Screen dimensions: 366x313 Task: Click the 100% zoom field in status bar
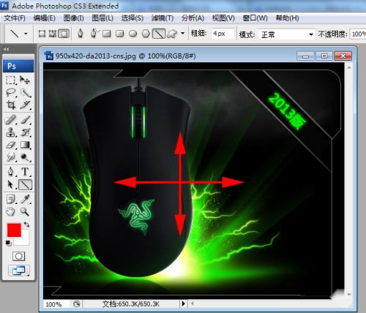(x=56, y=304)
